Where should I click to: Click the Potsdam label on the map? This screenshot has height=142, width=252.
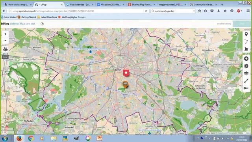click(29, 121)
